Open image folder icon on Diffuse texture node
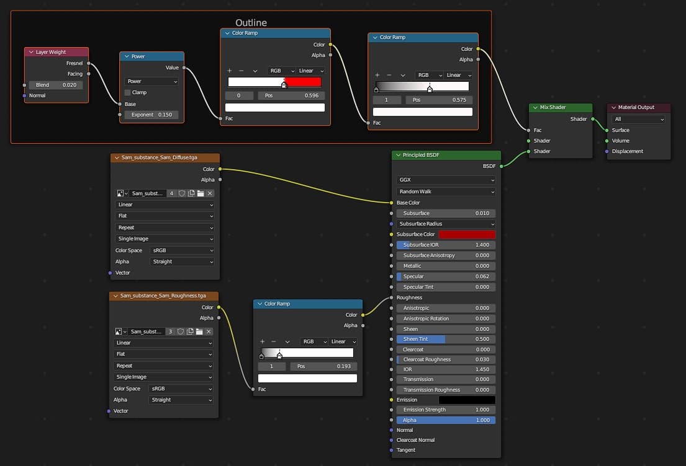Screen dimensions: 686x466 click(x=201, y=193)
